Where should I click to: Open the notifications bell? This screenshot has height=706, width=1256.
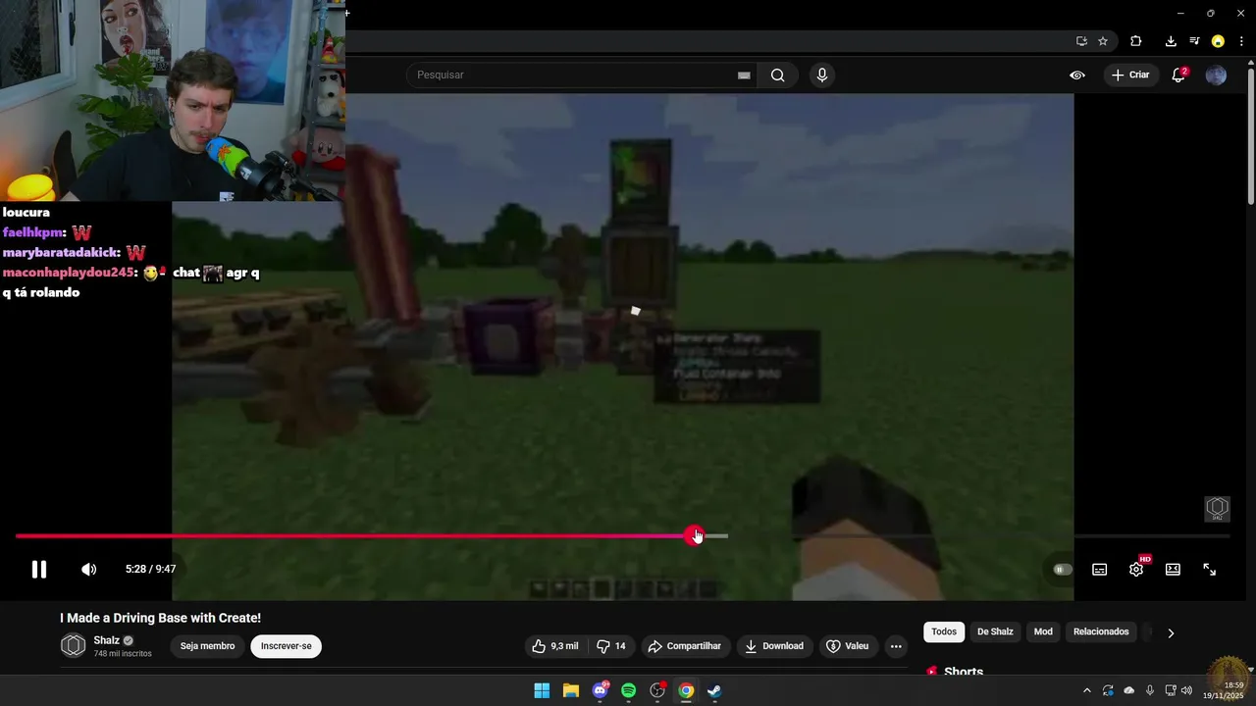tap(1179, 76)
